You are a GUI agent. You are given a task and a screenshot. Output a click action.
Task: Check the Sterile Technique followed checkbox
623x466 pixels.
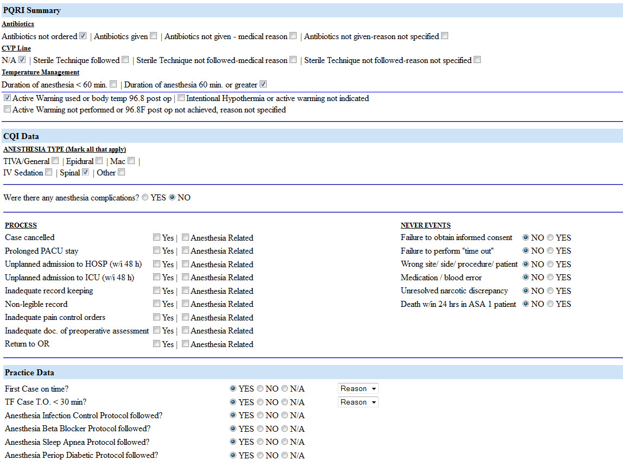pyautogui.click(x=125, y=60)
